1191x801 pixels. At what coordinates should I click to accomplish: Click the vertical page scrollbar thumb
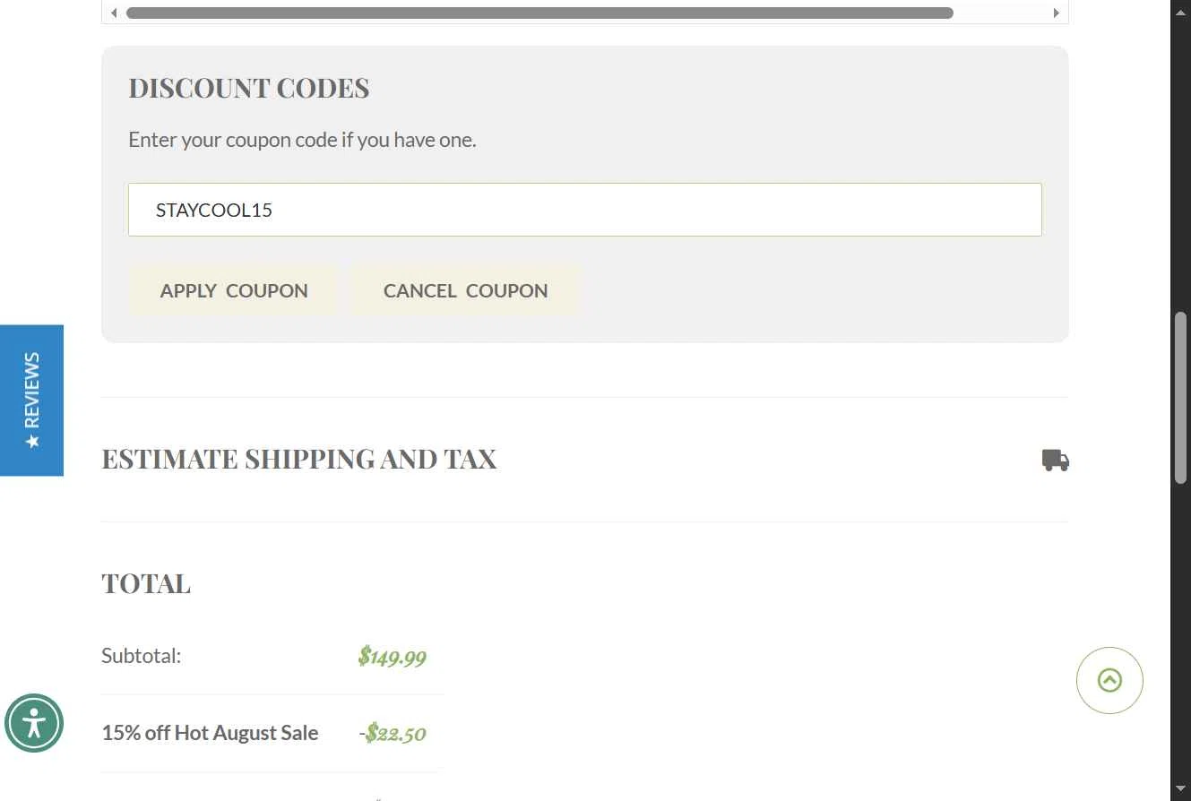(1180, 399)
